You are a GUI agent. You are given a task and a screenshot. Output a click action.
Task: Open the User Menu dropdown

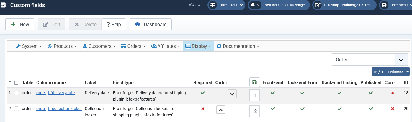click(x=395, y=5)
